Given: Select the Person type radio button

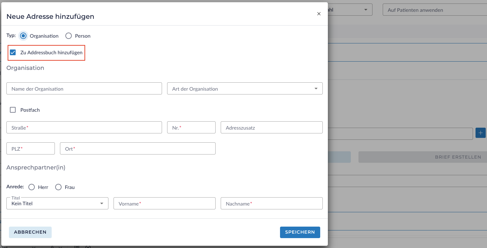Looking at the screenshot, I should 69,36.
